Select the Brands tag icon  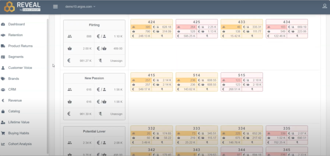click(x=3, y=79)
